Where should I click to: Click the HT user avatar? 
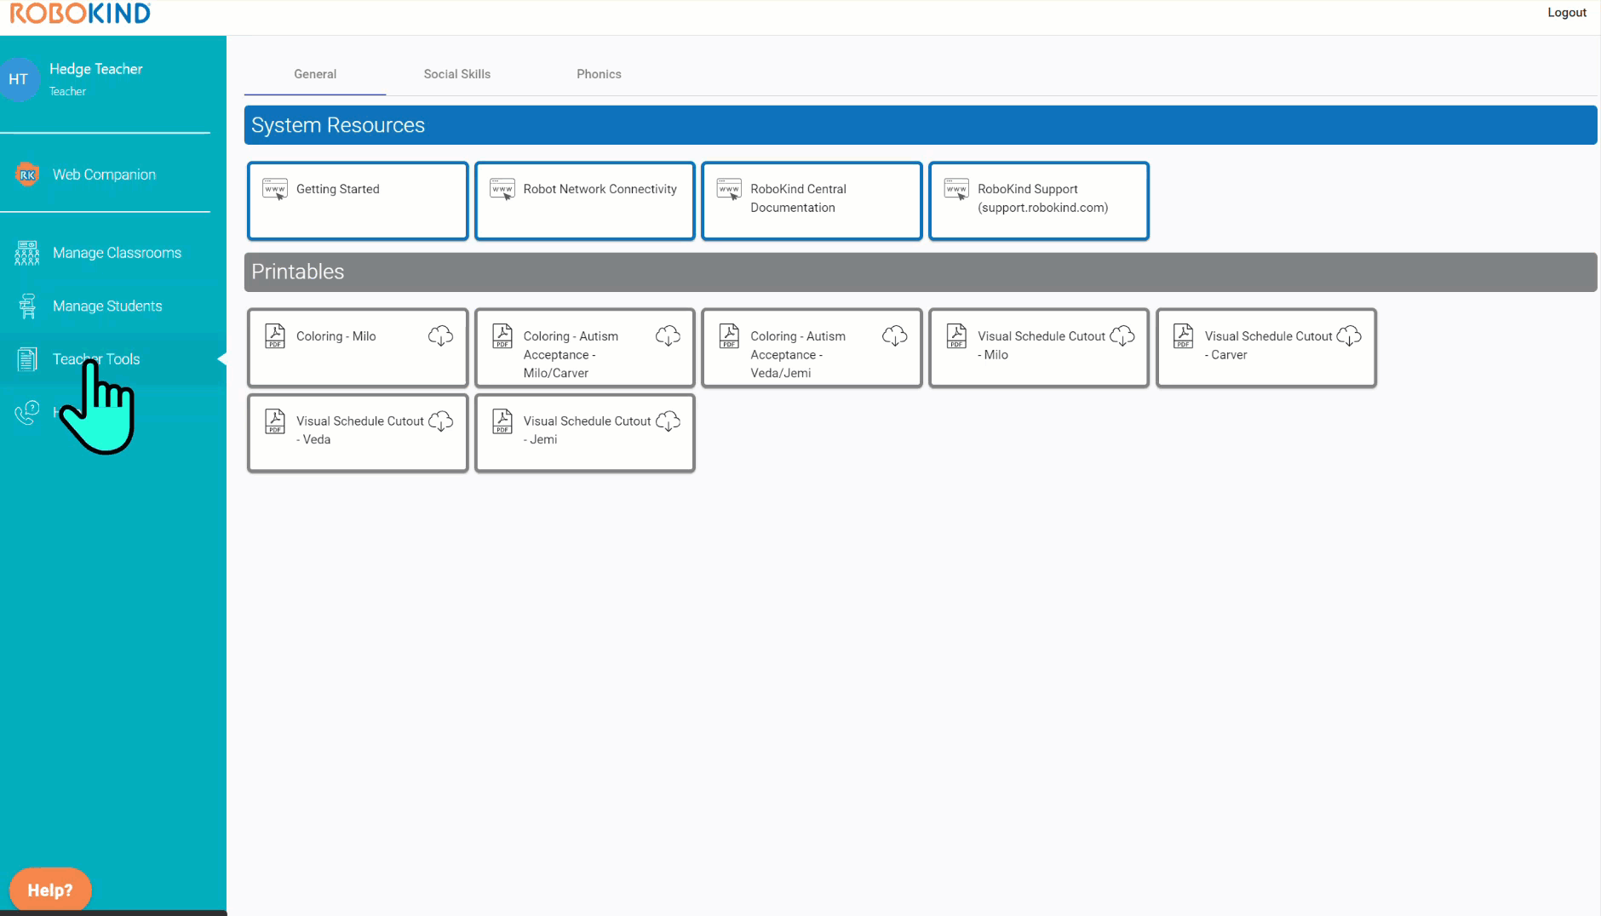tap(19, 79)
